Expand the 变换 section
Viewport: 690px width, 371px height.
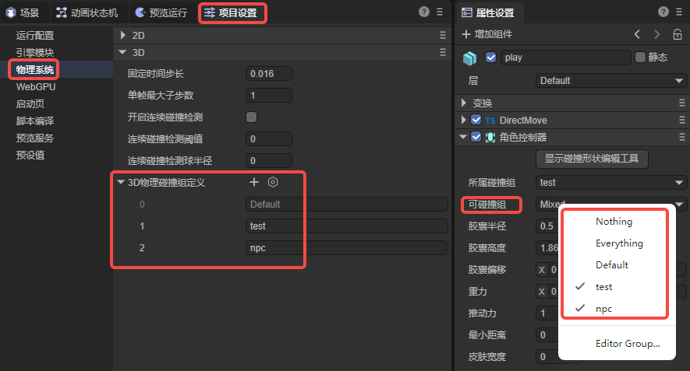pos(465,103)
